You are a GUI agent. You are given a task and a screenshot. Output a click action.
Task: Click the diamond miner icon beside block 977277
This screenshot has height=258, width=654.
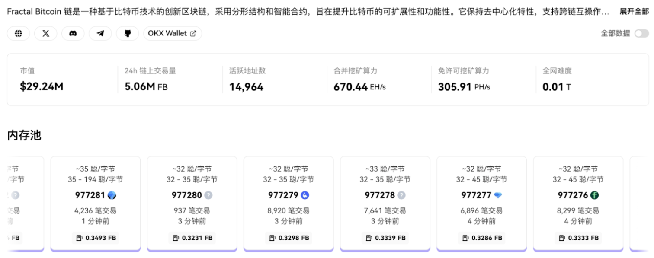(498, 195)
